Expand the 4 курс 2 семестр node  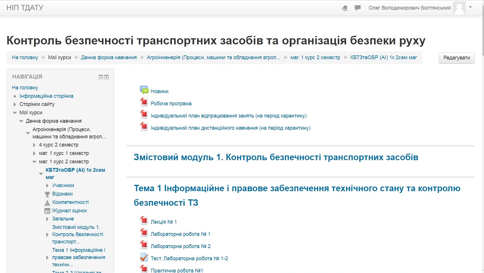34,145
